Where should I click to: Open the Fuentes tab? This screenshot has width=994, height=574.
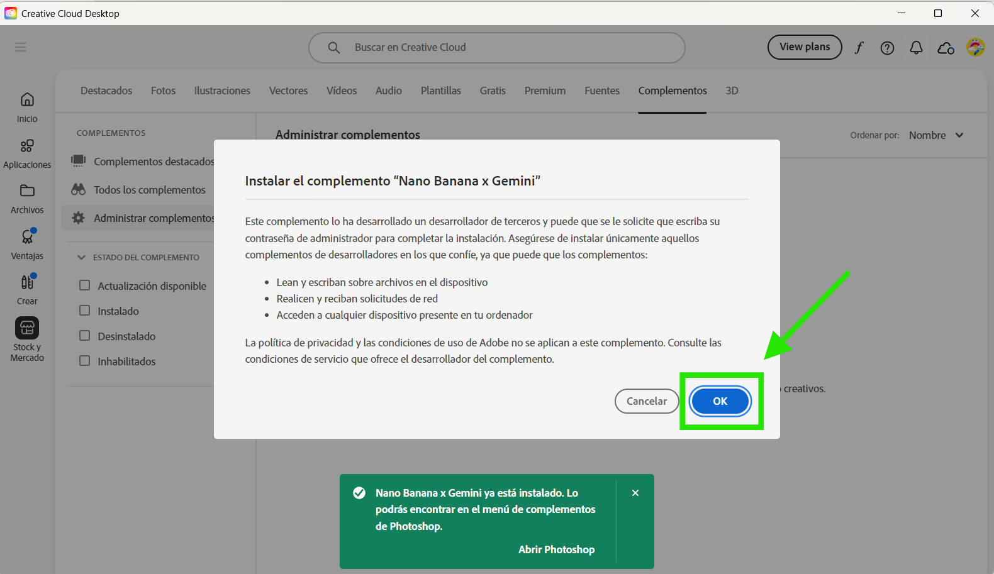pos(602,91)
